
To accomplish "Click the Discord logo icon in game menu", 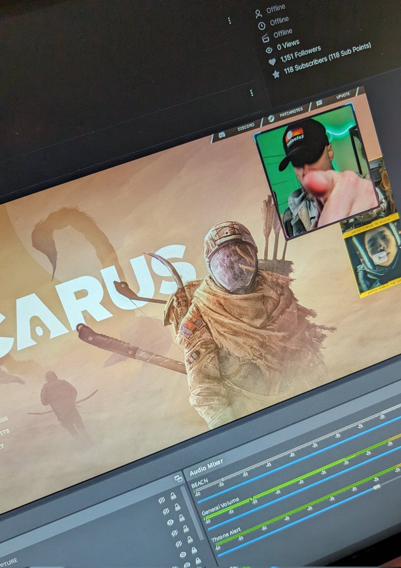I will (x=222, y=135).
